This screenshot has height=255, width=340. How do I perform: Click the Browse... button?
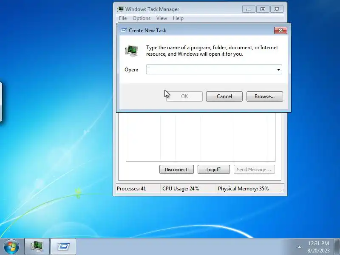[264, 96]
